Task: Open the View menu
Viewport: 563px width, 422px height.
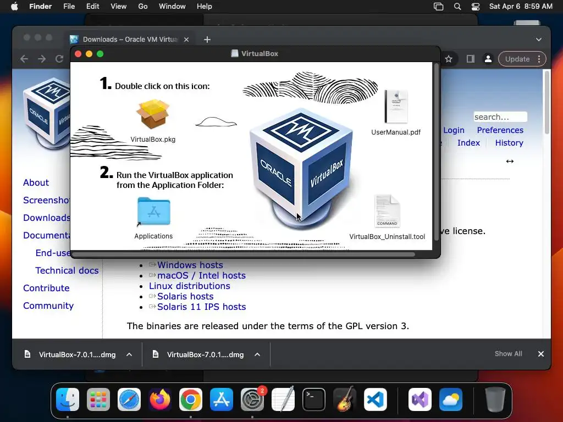Action: 119,7
